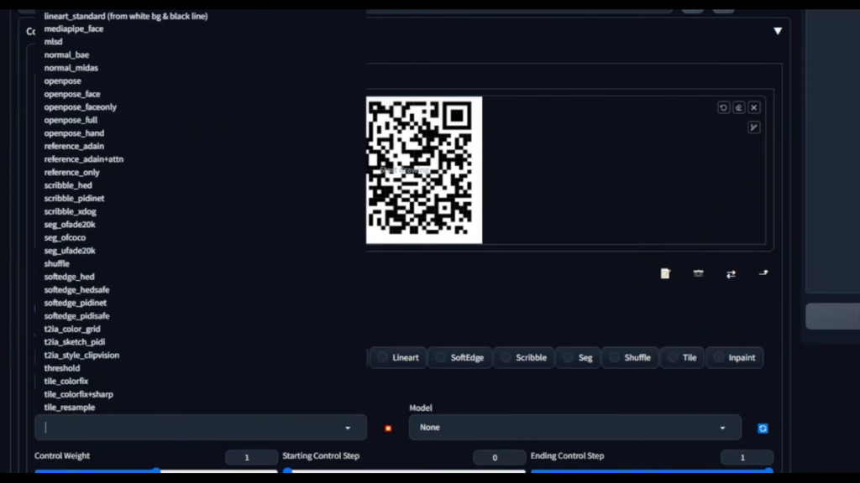Click the undo icon above the QR image

coord(723,108)
